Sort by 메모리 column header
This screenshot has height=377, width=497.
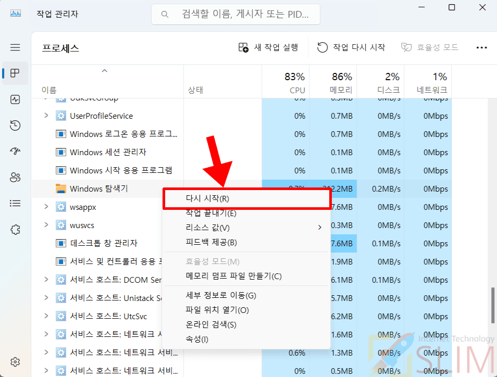[x=333, y=82]
